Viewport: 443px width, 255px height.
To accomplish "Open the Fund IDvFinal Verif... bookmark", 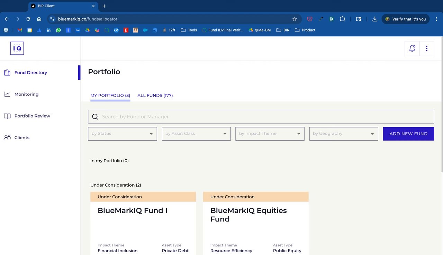I will pyautogui.click(x=223, y=30).
